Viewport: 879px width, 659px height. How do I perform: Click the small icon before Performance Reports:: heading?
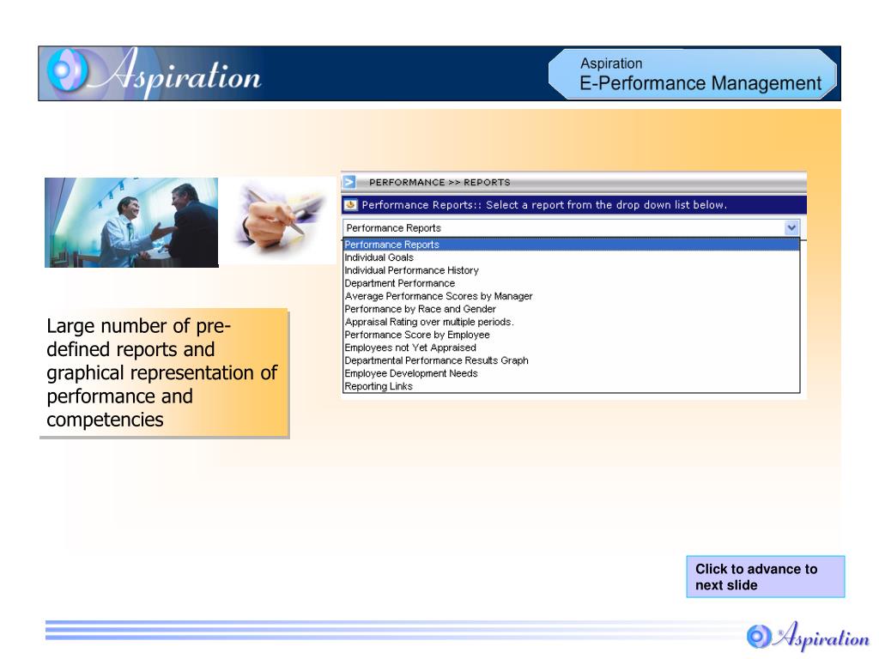click(x=351, y=204)
